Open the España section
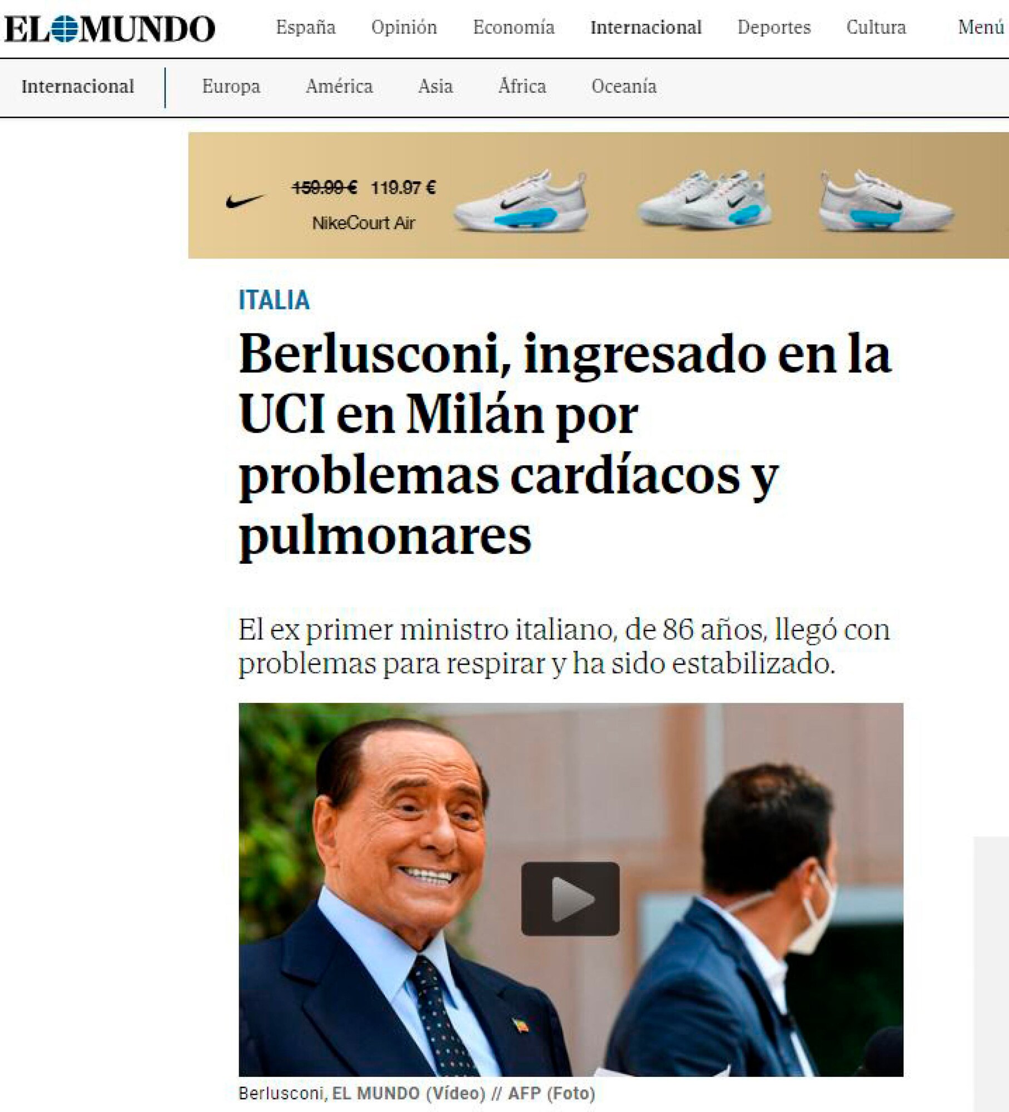1009x1112 pixels. 306,27
